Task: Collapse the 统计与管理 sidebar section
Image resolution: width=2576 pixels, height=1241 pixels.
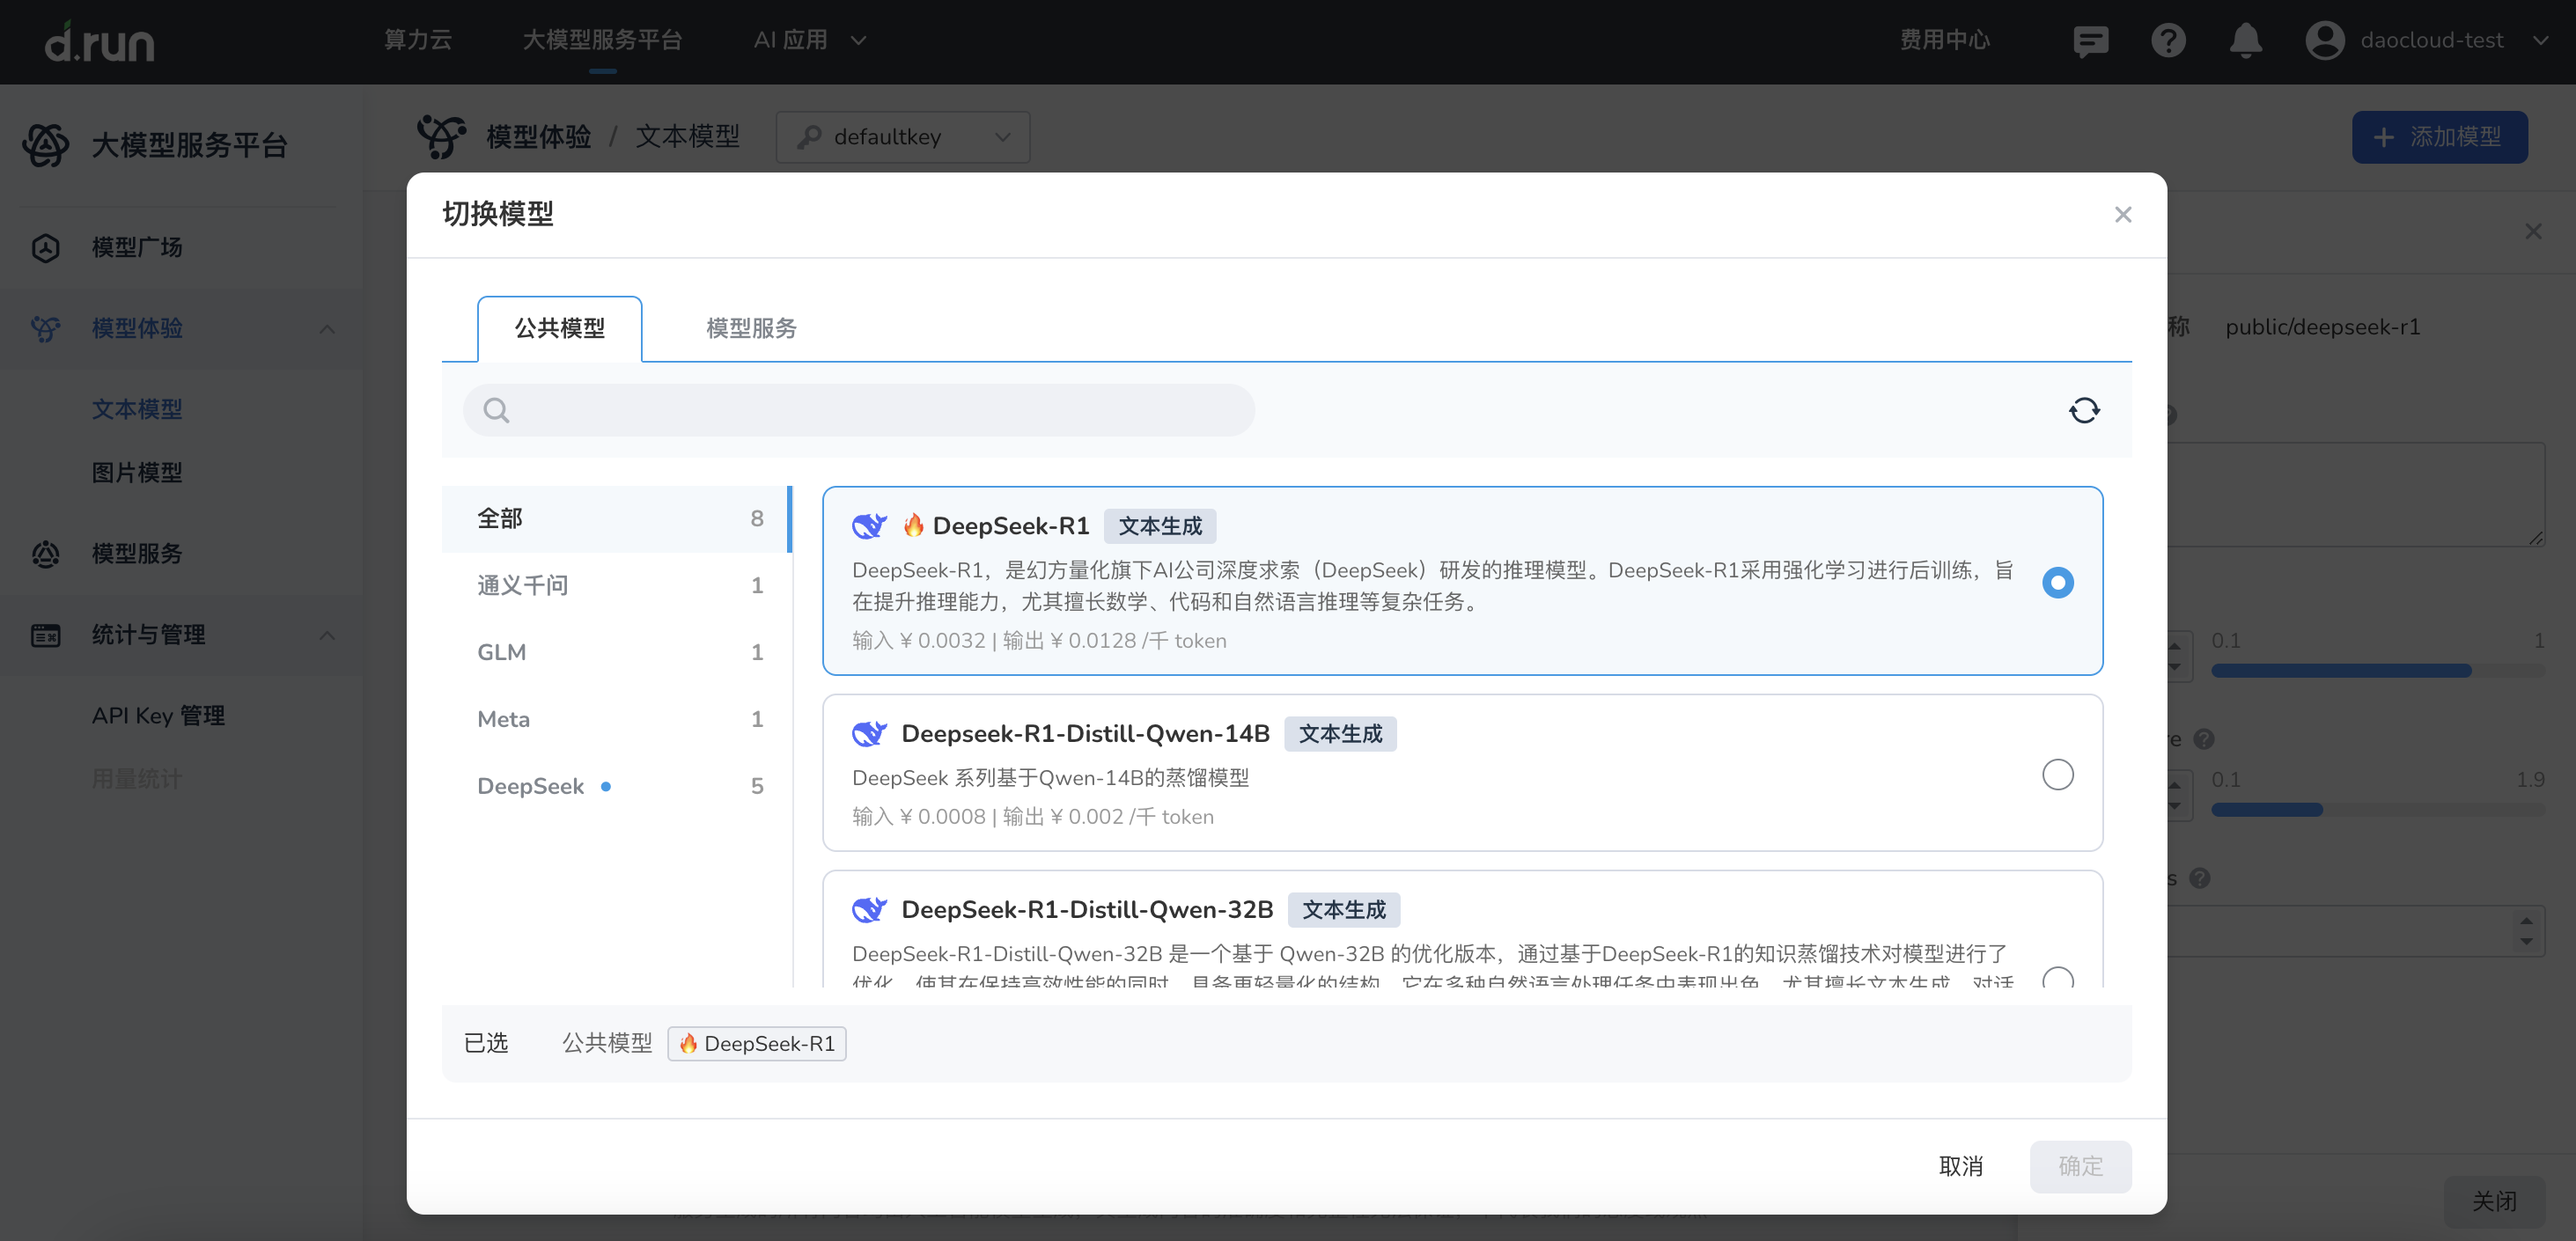Action: tap(327, 635)
